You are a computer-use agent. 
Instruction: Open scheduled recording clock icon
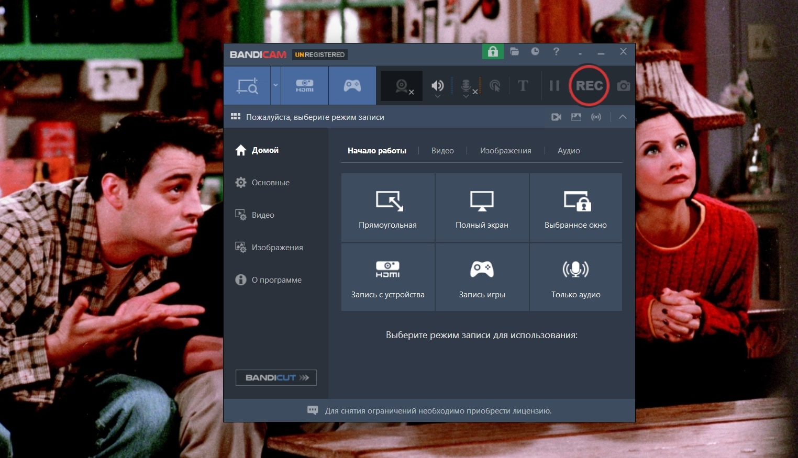[535, 51]
